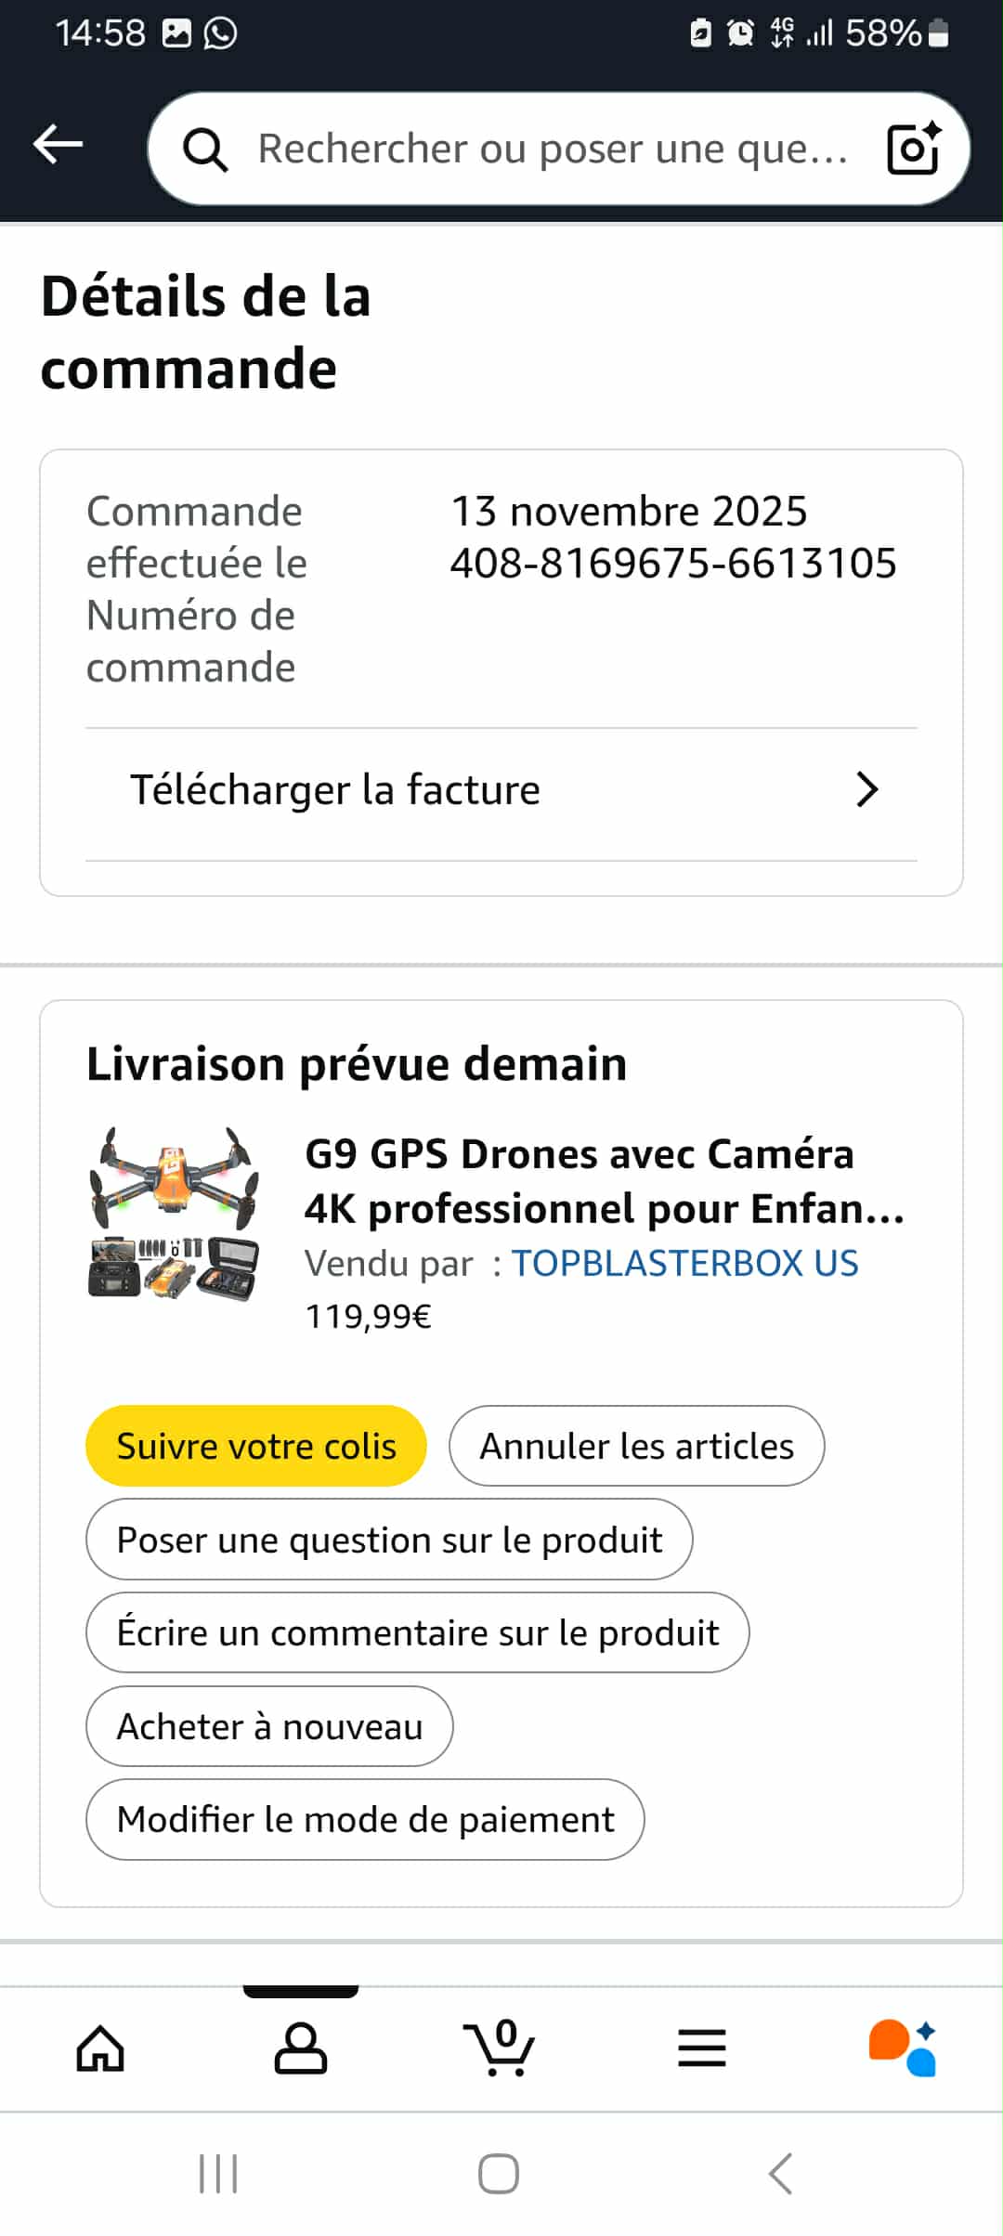Open the TOPBLASTERBOX US seller link

tap(684, 1263)
